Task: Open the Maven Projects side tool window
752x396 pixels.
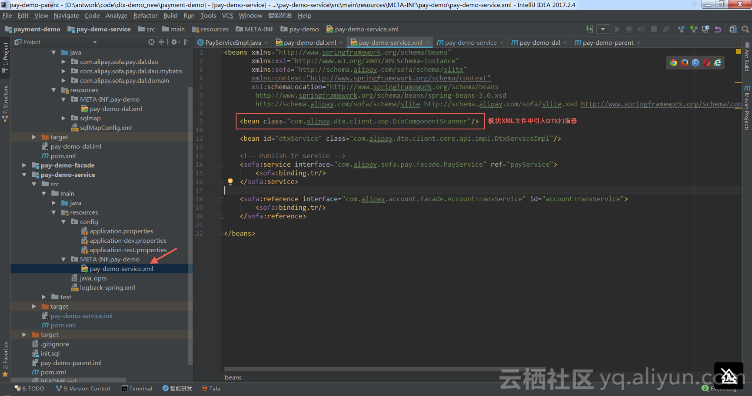Action: tap(747, 107)
